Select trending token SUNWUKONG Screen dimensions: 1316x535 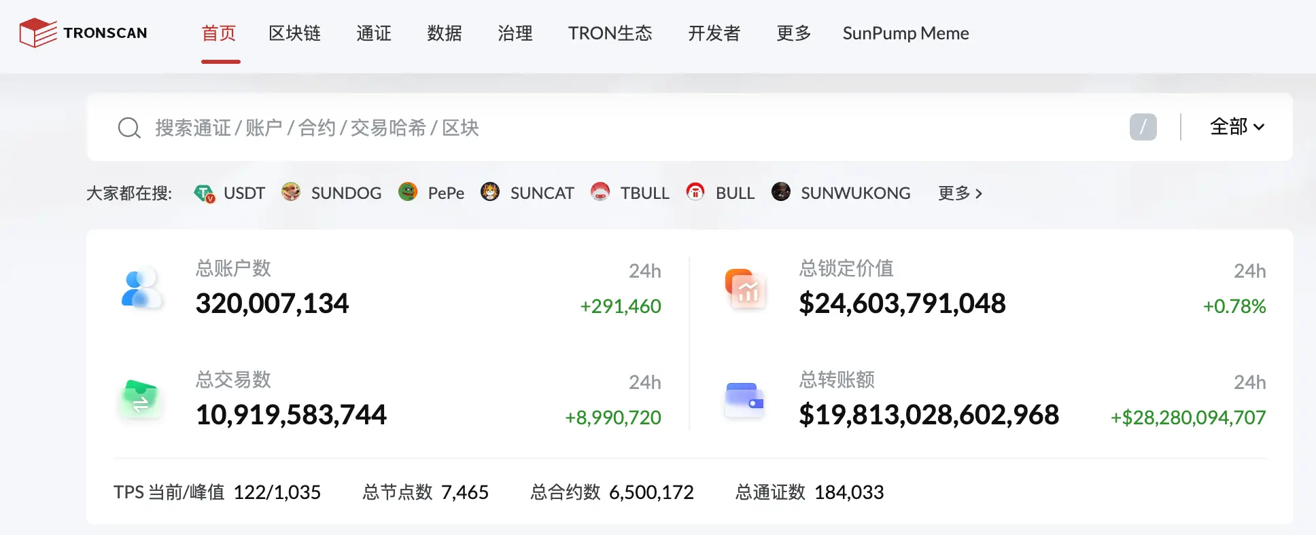coord(856,193)
